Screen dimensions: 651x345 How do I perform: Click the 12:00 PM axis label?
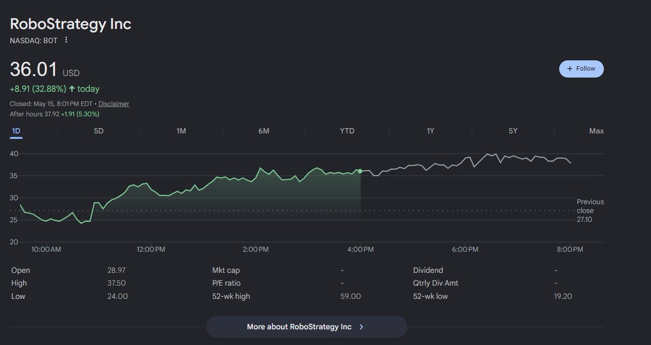(150, 250)
